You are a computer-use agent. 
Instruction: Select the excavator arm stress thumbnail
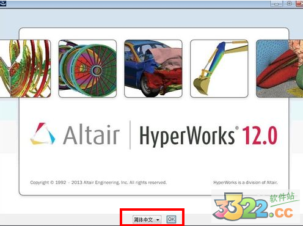[x=219, y=68]
